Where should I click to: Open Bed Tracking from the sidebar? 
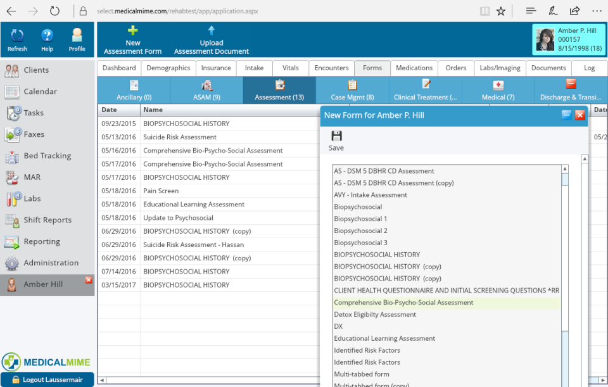click(14, 156)
